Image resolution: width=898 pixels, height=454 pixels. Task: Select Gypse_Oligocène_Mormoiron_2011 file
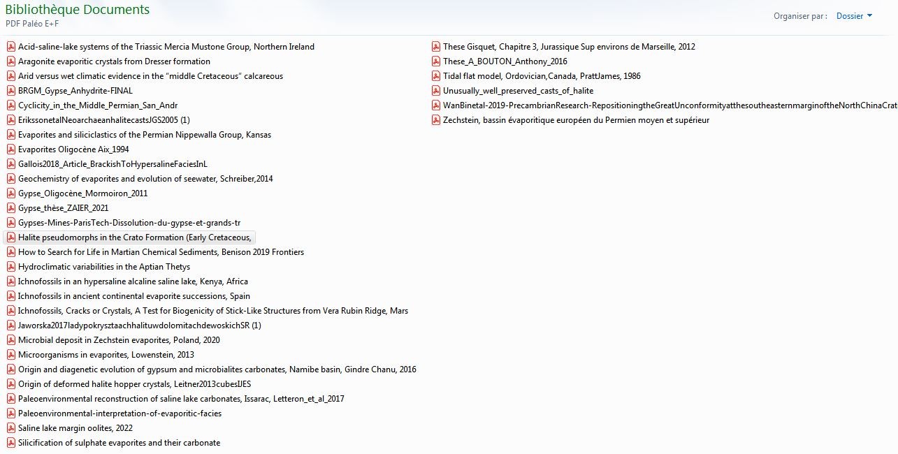click(82, 193)
